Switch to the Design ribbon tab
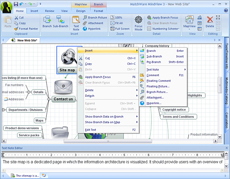The image size is (230, 179). (x=81, y=11)
